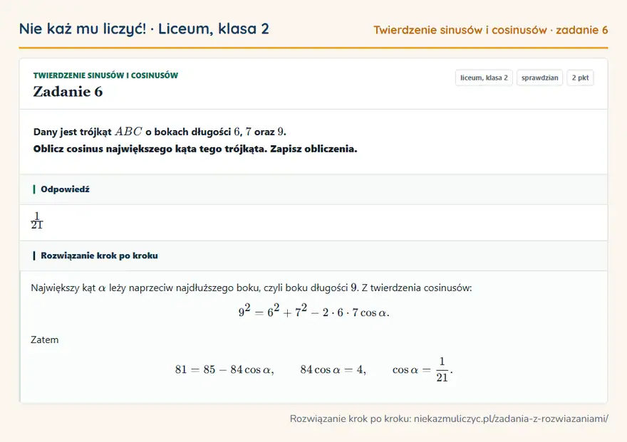Click the equation '81 = 85 − 84 cos α'
Screen dimensions: 627x442
point(224,369)
